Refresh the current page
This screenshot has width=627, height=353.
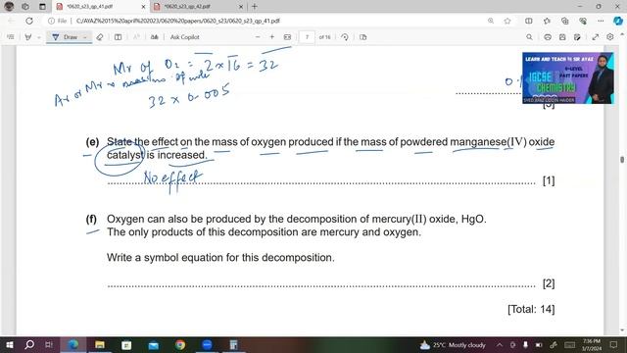(x=29, y=21)
